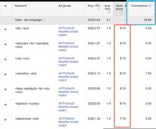Open status options for +blemished +skin keyword

5,120
